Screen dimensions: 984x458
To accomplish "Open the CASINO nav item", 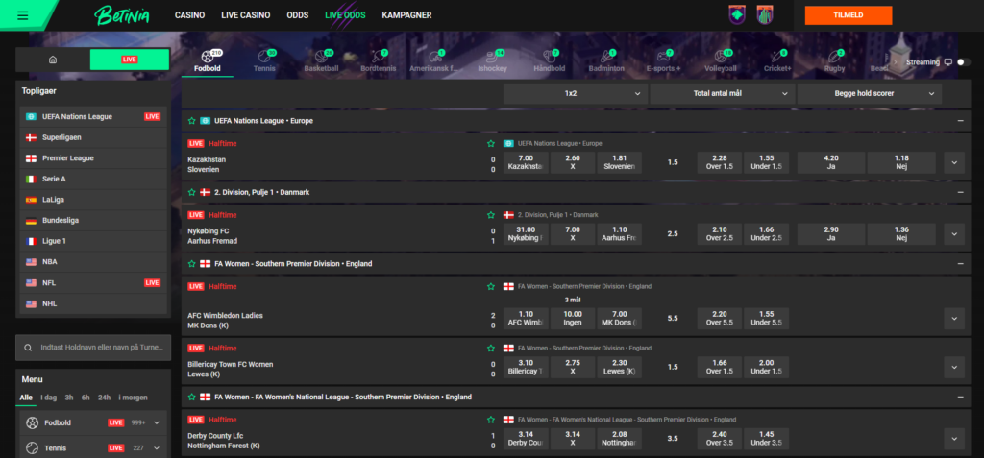I will point(189,15).
